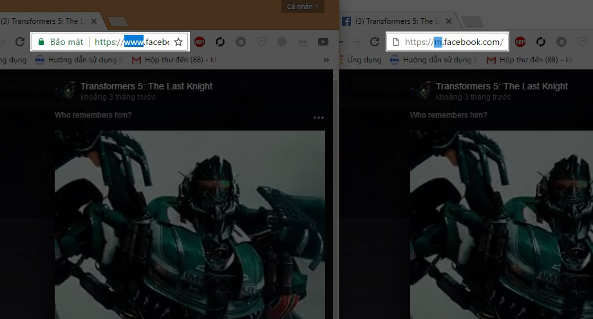593x319 pixels.
Task: Click the sync arrows extension in right window
Action: pos(540,42)
